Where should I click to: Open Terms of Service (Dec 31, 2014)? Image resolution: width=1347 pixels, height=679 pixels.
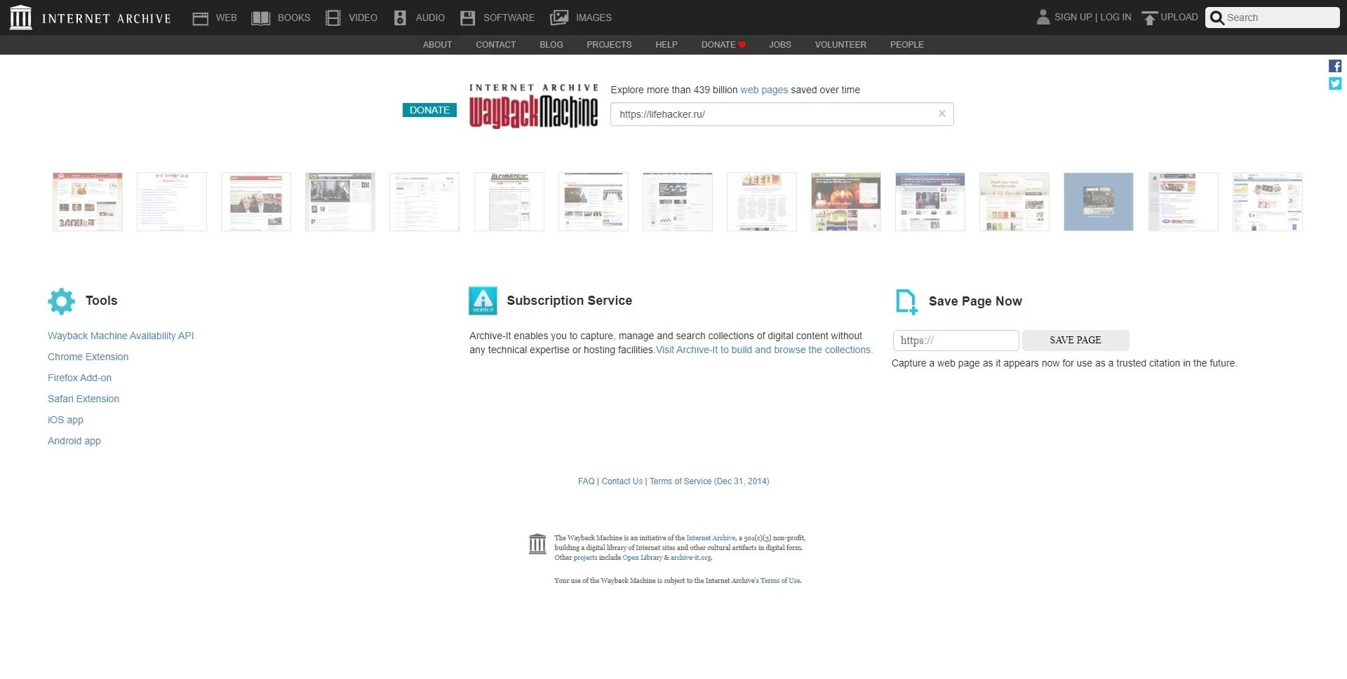tap(709, 481)
